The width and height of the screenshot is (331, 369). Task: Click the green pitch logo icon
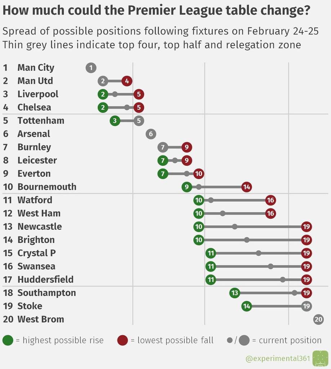[x=321, y=359]
